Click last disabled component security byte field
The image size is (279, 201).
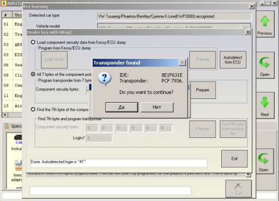(166, 128)
